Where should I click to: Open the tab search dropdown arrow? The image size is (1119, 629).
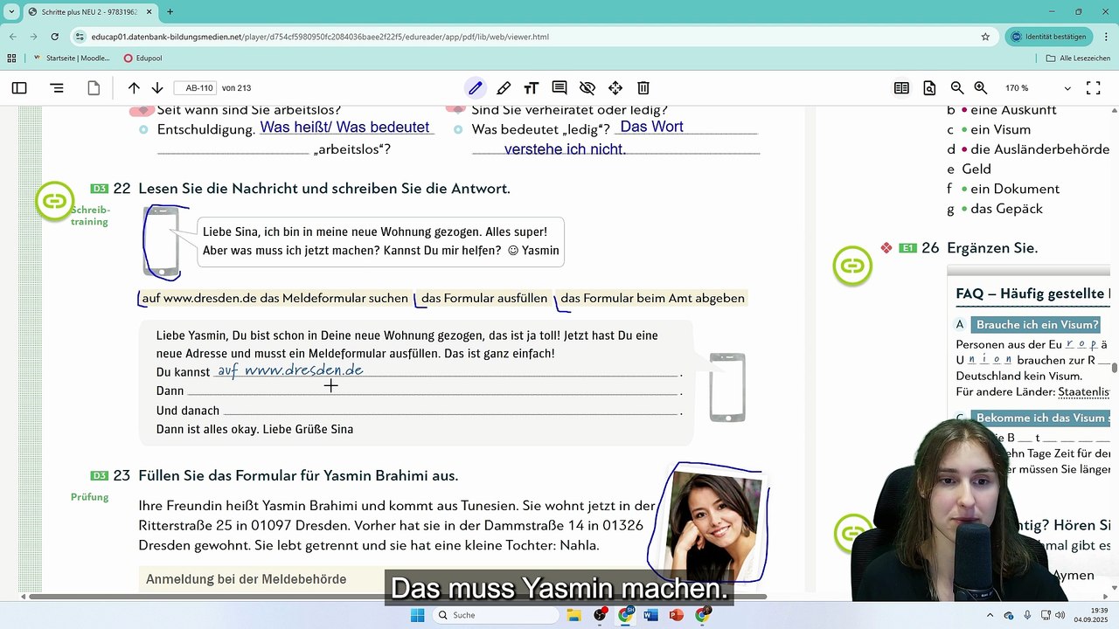[x=12, y=12]
